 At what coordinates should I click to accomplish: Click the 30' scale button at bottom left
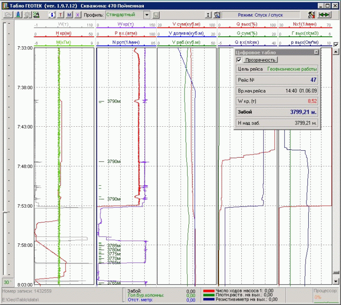click(x=7, y=281)
